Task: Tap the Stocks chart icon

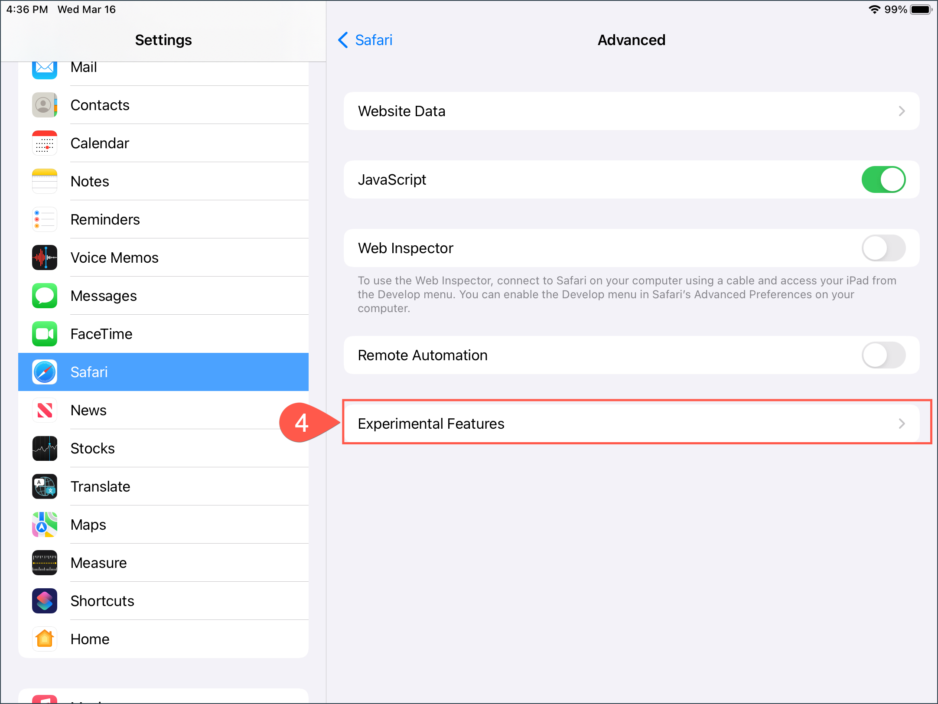Action: point(45,448)
